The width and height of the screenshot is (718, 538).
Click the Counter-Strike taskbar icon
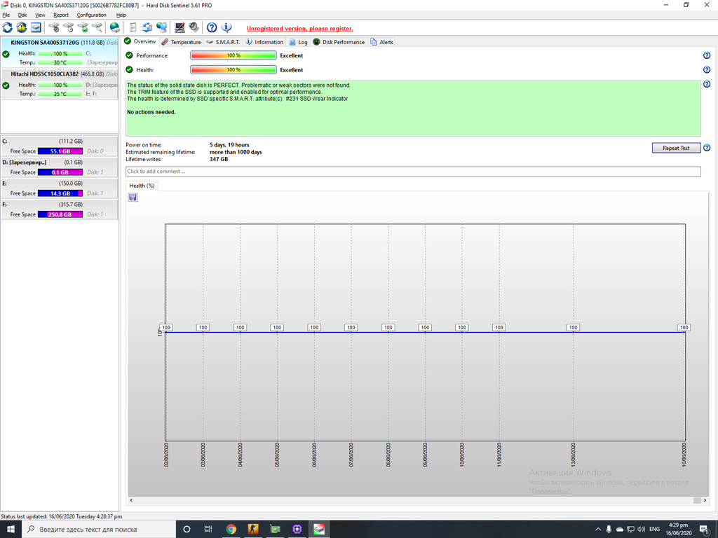click(252, 530)
